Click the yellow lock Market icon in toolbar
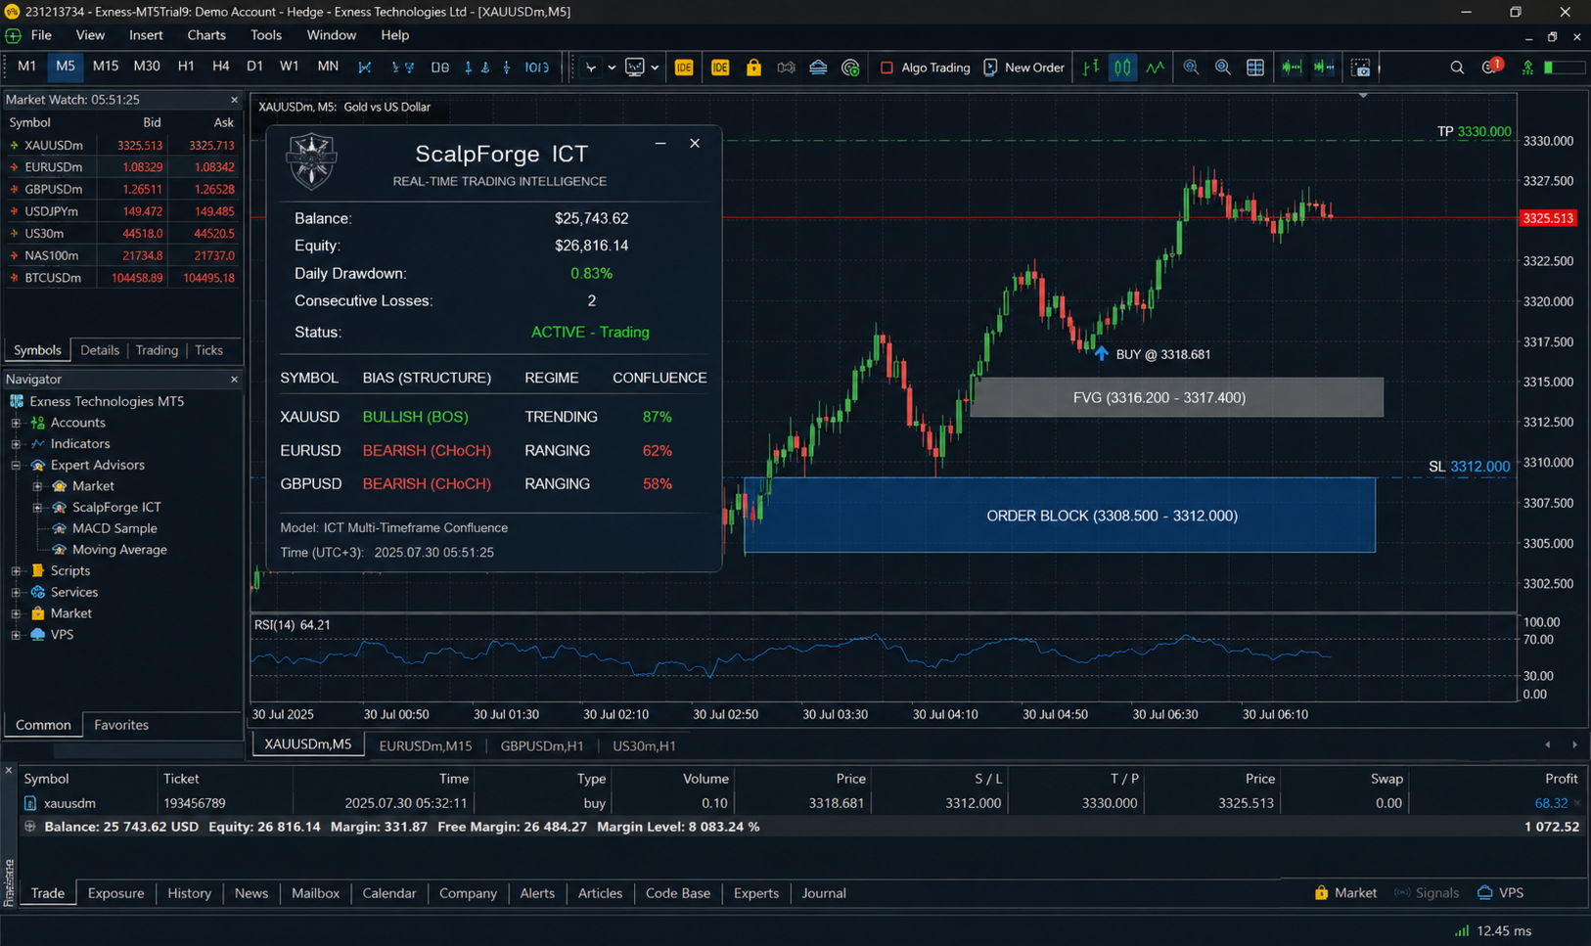 coord(753,68)
